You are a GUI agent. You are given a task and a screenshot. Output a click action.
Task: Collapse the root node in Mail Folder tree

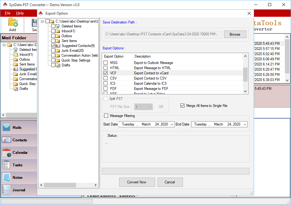[x=4, y=45]
